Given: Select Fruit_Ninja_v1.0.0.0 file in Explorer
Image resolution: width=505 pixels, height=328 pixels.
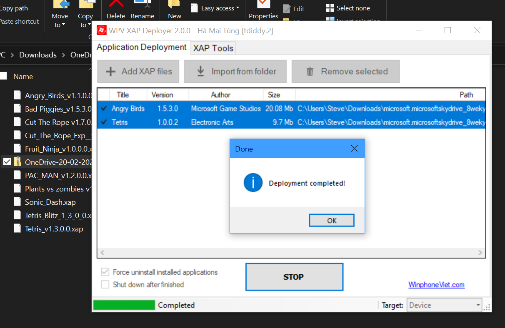Looking at the screenshot, I should [x=52, y=149].
